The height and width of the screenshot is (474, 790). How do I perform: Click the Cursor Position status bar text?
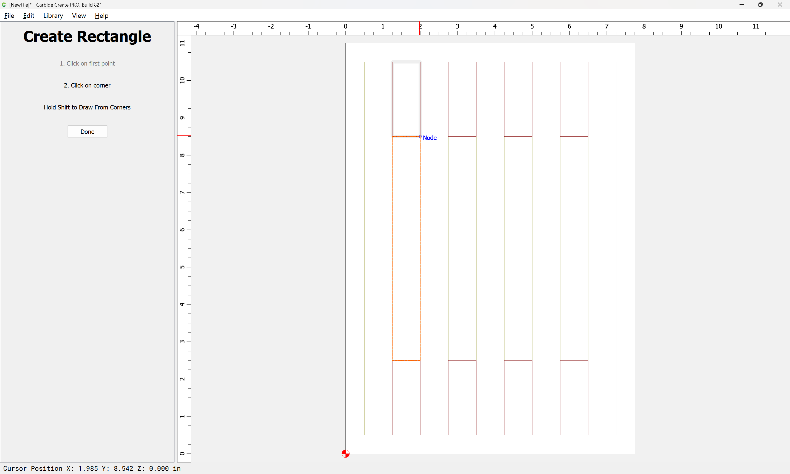click(92, 468)
